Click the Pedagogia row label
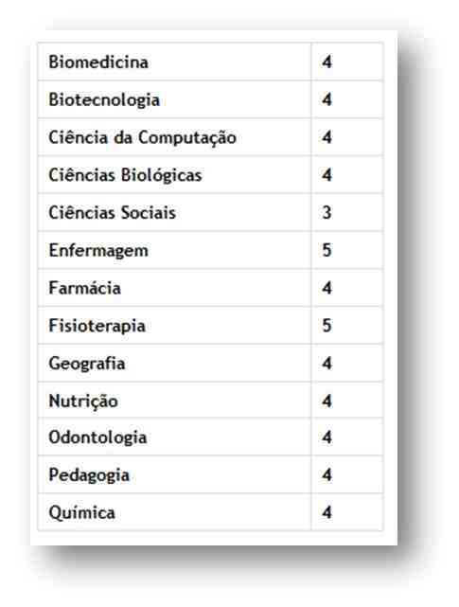The width and height of the screenshot is (459, 607). [89, 475]
